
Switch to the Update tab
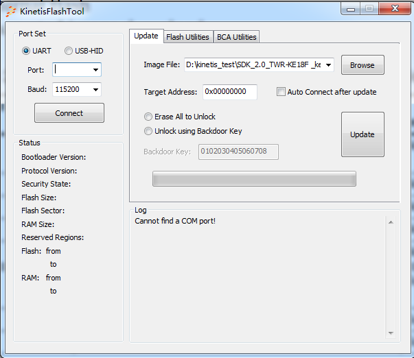146,36
